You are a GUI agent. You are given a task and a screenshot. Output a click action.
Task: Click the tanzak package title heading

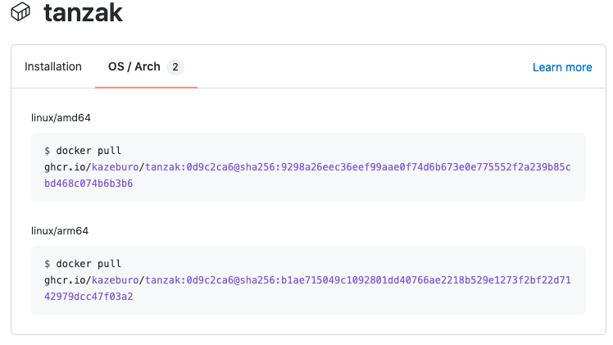83,12
